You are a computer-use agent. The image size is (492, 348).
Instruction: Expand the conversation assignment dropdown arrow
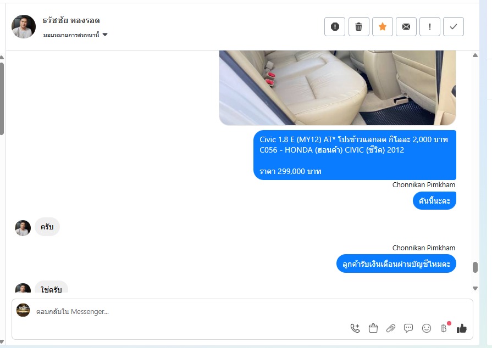click(x=105, y=35)
